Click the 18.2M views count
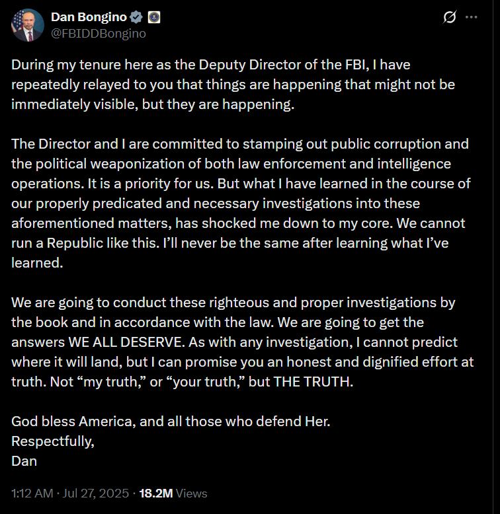The width and height of the screenshot is (500, 514). (156, 494)
